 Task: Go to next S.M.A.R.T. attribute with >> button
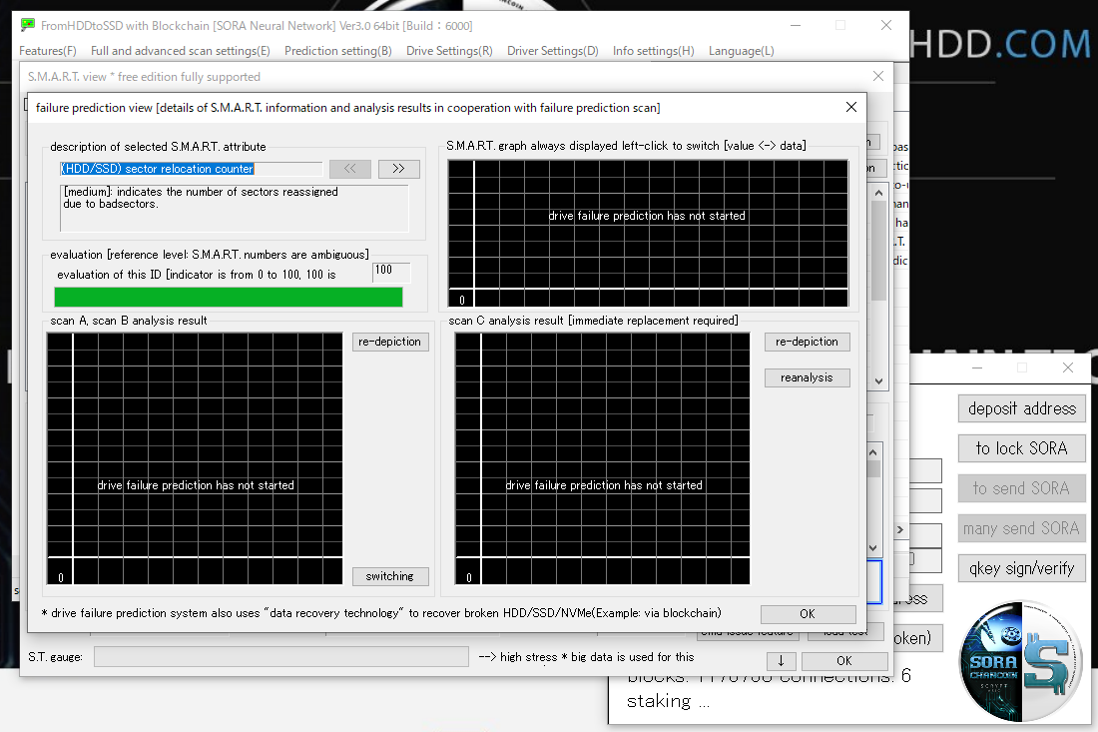(x=399, y=169)
